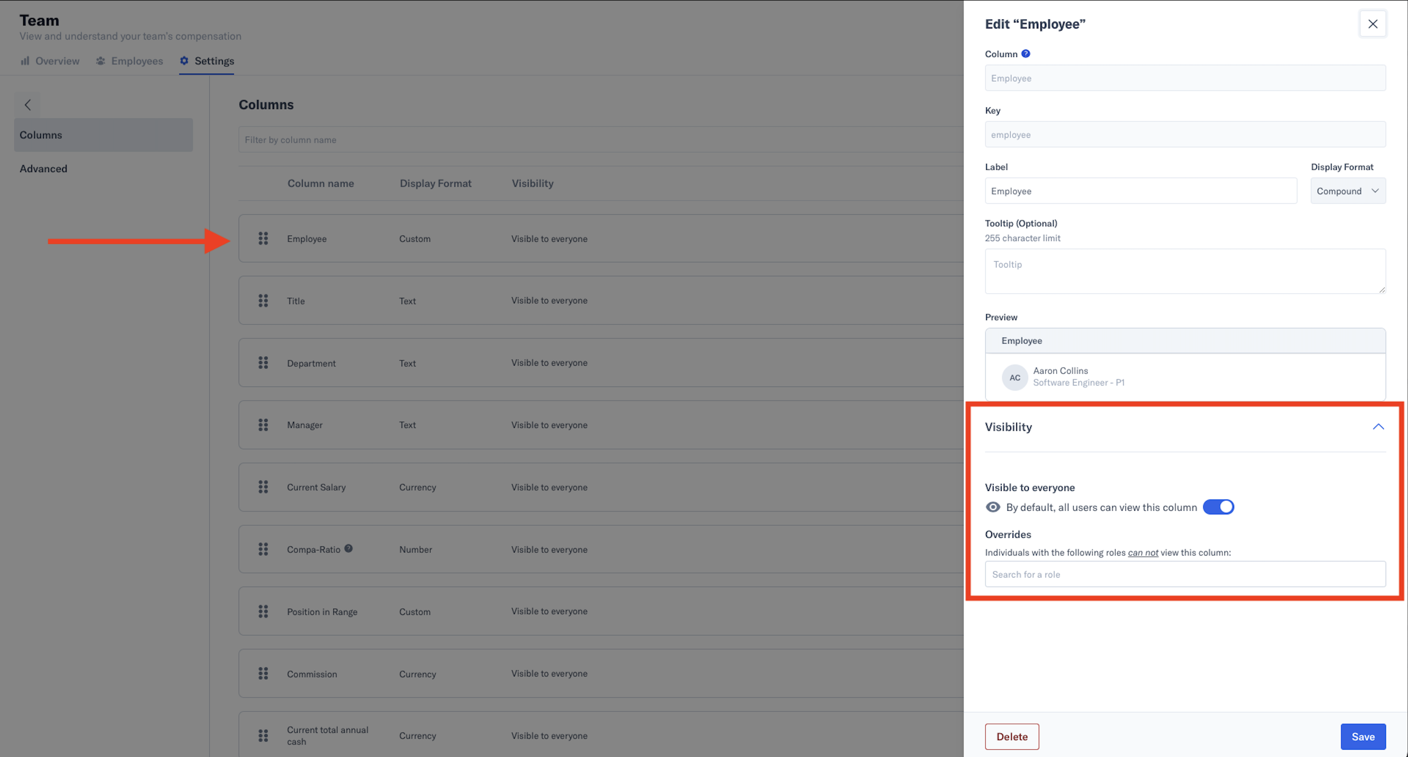Open the Compound display format dropdown

point(1348,191)
